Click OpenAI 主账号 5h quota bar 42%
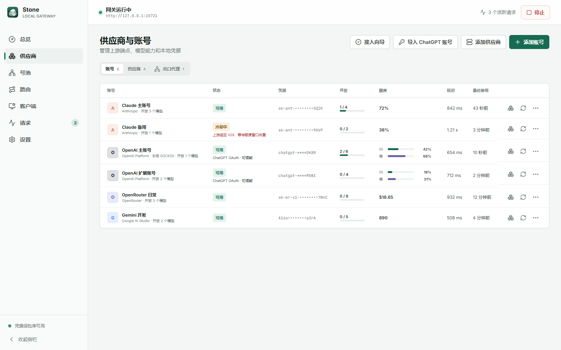Image resolution: width=561 pixels, height=350 pixels. click(x=400, y=149)
